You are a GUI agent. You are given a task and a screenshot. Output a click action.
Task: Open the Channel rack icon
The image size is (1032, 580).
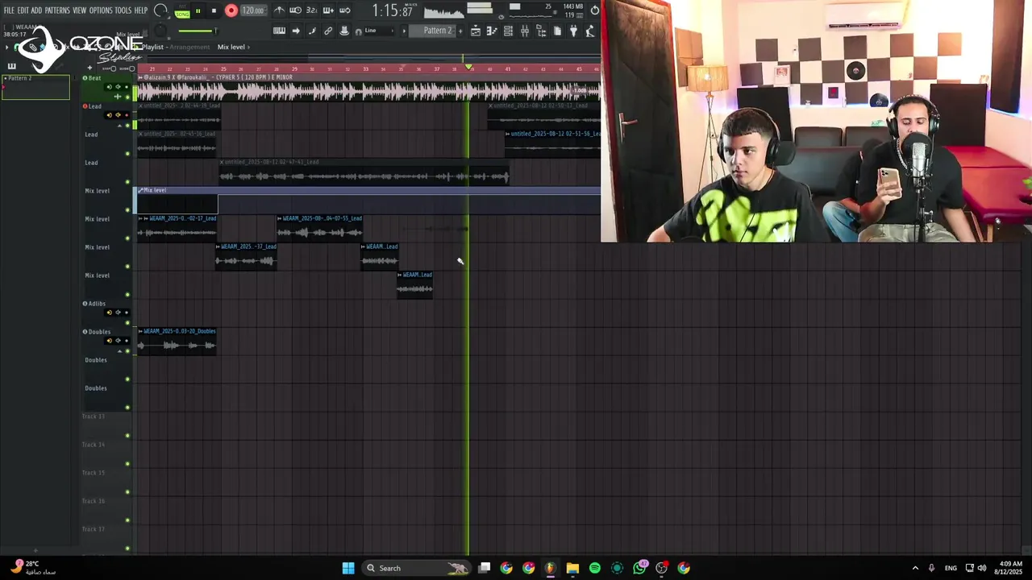pos(508,31)
